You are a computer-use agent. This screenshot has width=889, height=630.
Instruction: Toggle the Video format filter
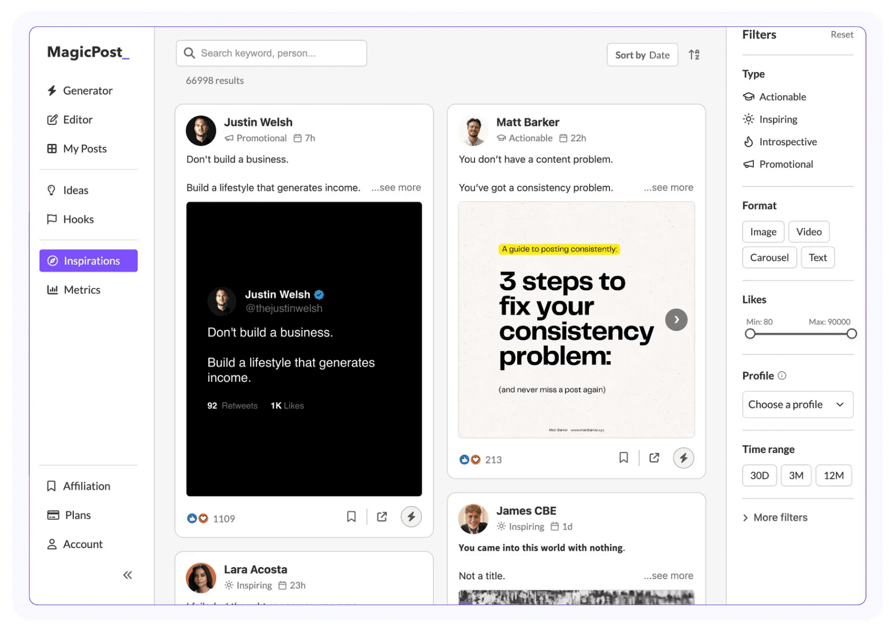pyautogui.click(x=809, y=232)
